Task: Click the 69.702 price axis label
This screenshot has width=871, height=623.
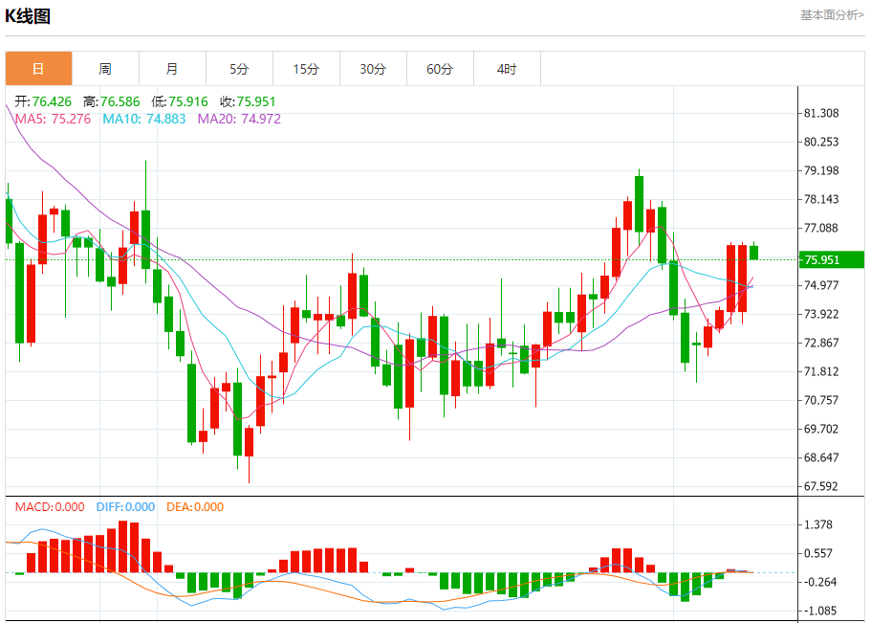Action: tap(821, 429)
